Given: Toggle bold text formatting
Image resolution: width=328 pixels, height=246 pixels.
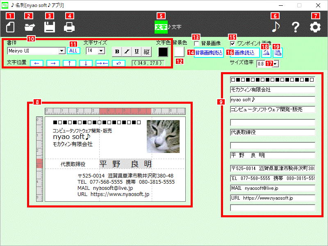Looking at the screenshot, I should (117, 52).
